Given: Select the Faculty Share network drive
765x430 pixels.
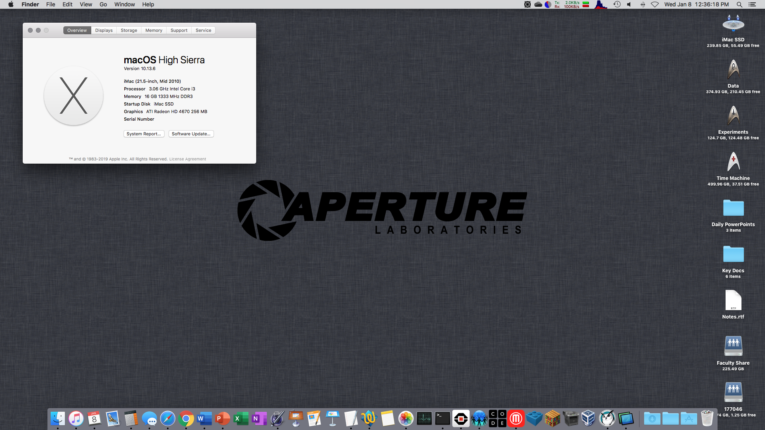Looking at the screenshot, I should [x=733, y=346].
